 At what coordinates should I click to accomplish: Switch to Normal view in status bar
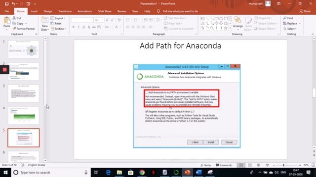(x=241, y=165)
